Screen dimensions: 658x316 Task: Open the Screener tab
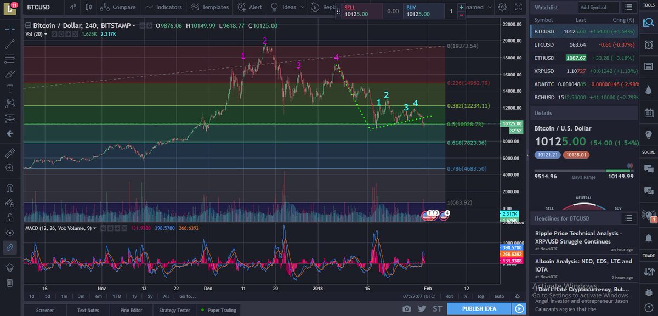pyautogui.click(x=45, y=310)
